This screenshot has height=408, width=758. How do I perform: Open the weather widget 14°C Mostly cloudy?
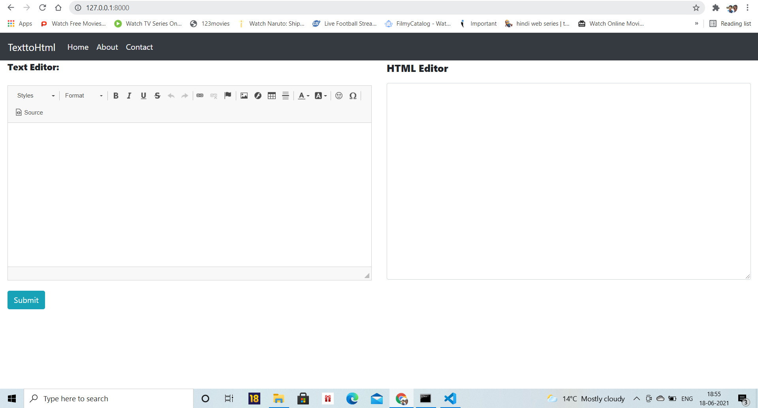point(586,399)
